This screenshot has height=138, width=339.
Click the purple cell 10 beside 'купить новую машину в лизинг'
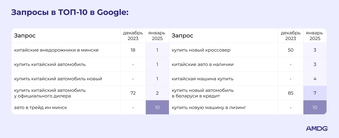315,108
